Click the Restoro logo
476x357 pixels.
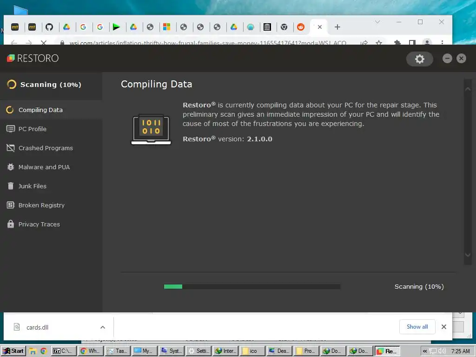[33, 58]
